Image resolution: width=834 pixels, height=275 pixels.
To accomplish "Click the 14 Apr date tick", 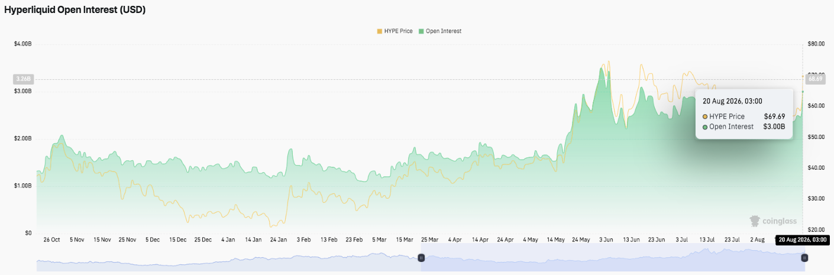I will (x=480, y=240).
